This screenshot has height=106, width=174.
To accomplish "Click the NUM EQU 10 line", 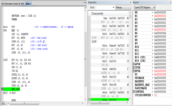I will pyautogui.click(x=11, y=30).
